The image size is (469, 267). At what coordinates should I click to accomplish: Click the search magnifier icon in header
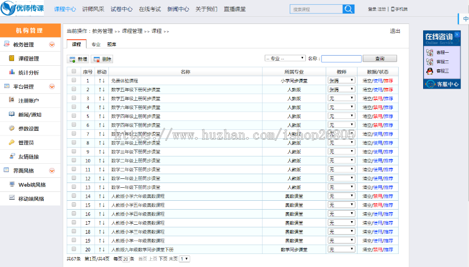pos(349,9)
